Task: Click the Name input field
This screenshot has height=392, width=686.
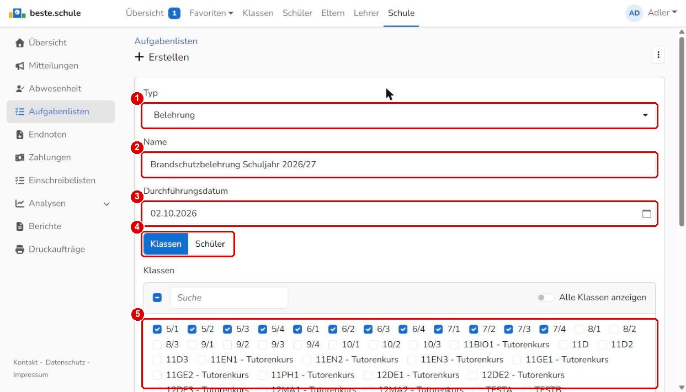Action: [x=400, y=165]
